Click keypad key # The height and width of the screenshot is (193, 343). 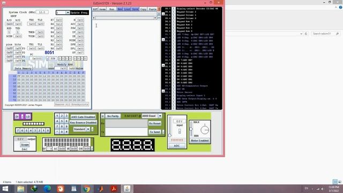pyautogui.click(x=66, y=131)
